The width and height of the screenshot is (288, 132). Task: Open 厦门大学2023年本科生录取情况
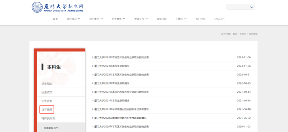coord(112,66)
